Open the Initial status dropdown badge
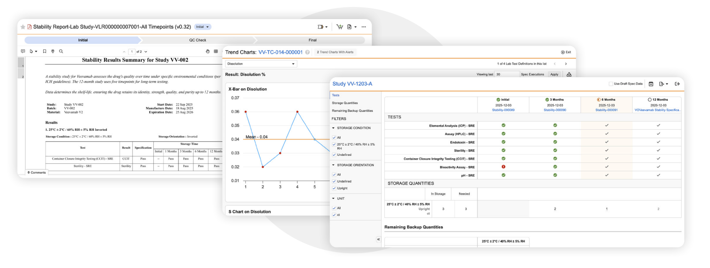This screenshot has height=268, width=710. click(203, 27)
